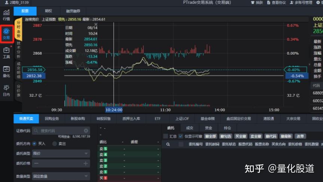Screen dimensions: 323x182
Task: Decrease order price with the minus icon
Action: point(36,163)
